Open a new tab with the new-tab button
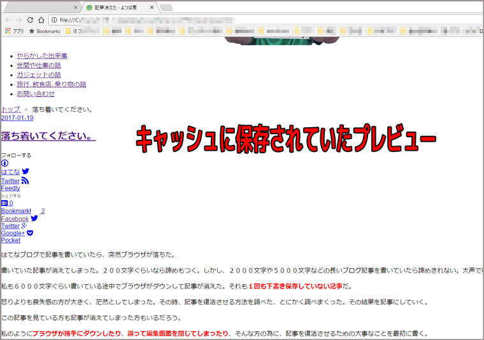Image resolution: width=484 pixels, height=340 pixels. point(166,8)
